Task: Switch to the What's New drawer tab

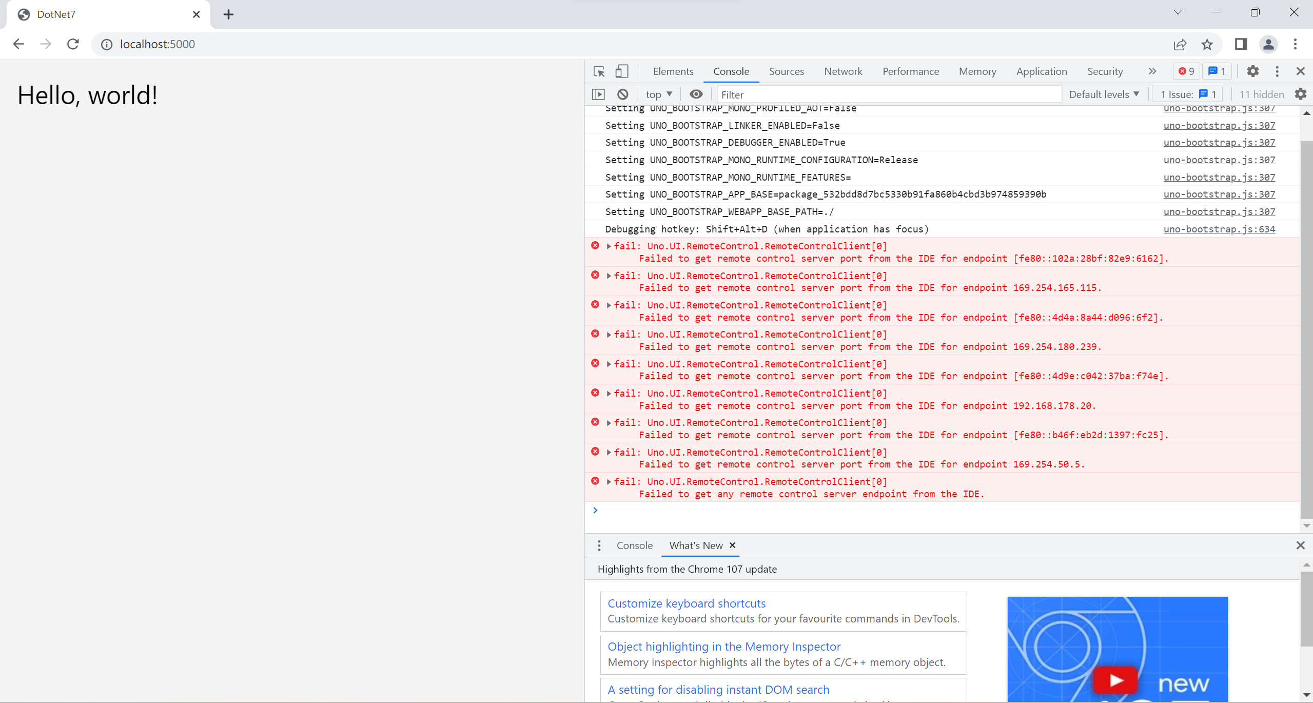Action: (x=695, y=545)
